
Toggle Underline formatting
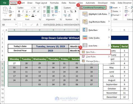pyautogui.click(x=27, y=11)
